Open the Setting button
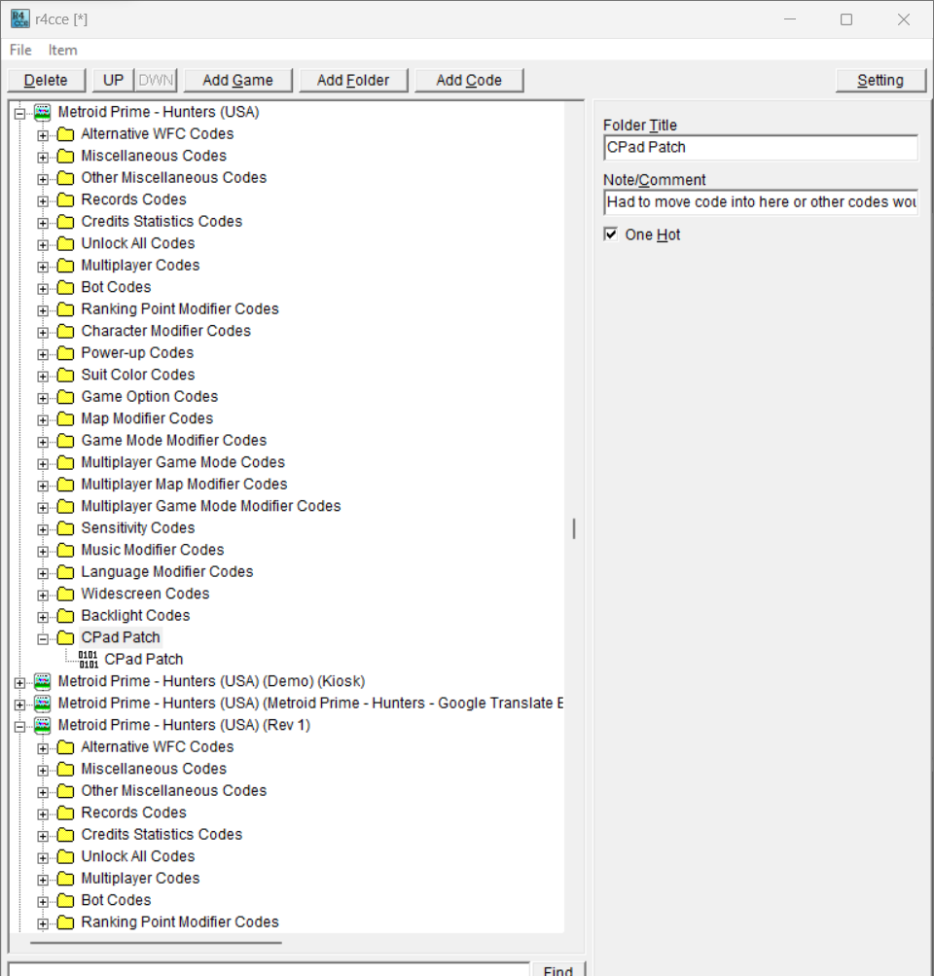Screen dimensions: 934x976 tap(880, 81)
